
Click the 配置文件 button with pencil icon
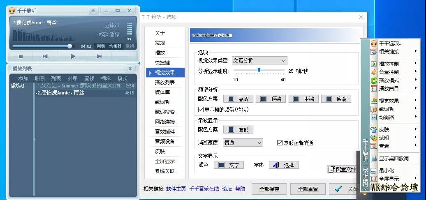click(x=342, y=169)
